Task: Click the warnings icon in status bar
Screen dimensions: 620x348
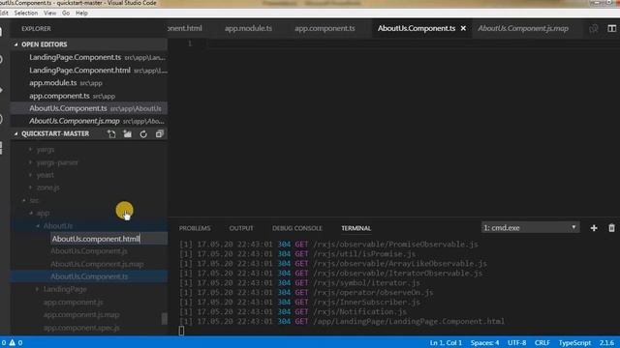Action: (x=13, y=342)
